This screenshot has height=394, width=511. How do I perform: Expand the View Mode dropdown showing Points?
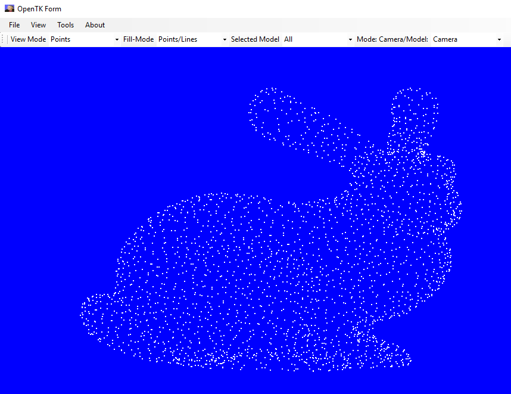point(117,39)
